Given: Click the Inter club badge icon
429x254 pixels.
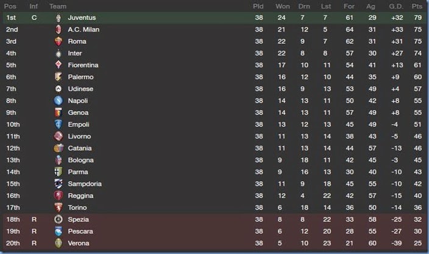Looking at the screenshot, I should (x=58, y=53).
